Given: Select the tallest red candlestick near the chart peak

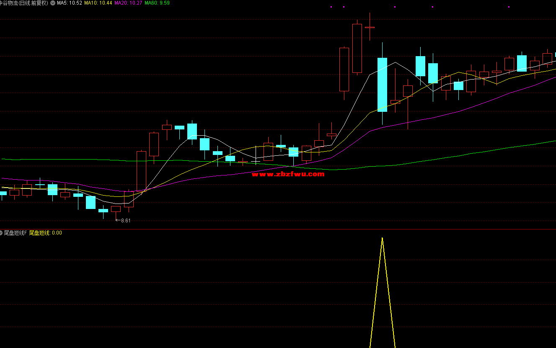Looking at the screenshot, I should click(x=357, y=48).
